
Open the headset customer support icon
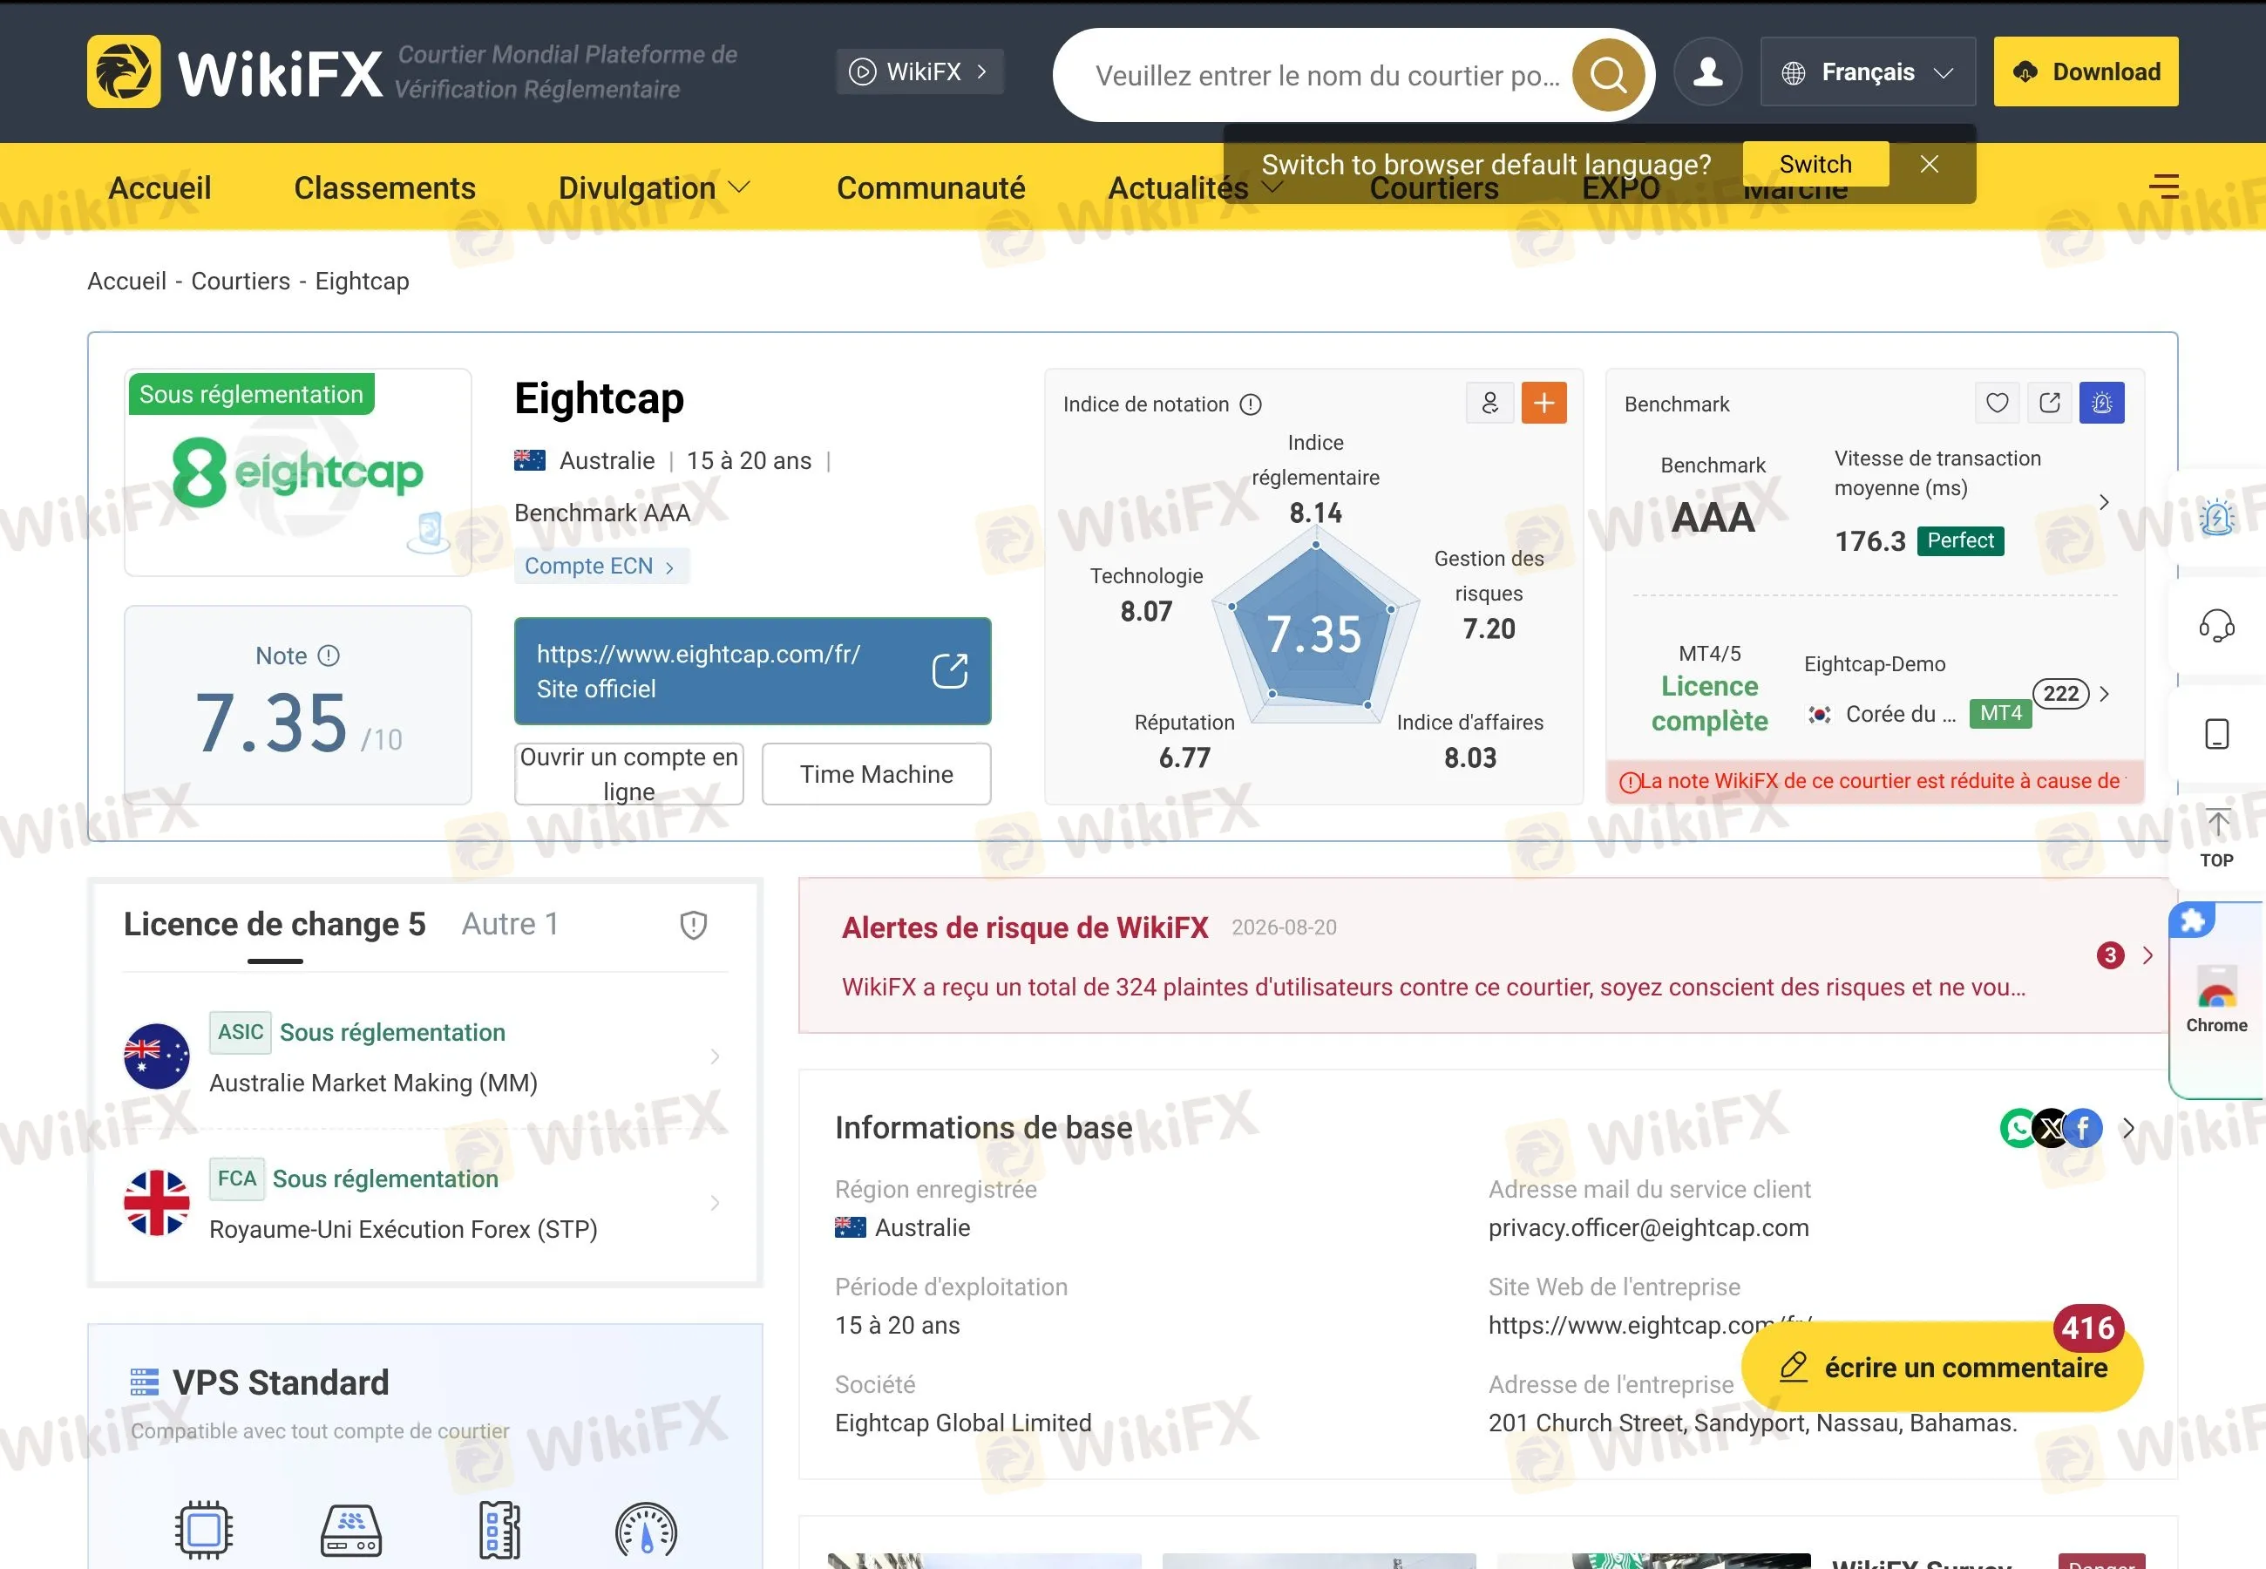point(2217,625)
